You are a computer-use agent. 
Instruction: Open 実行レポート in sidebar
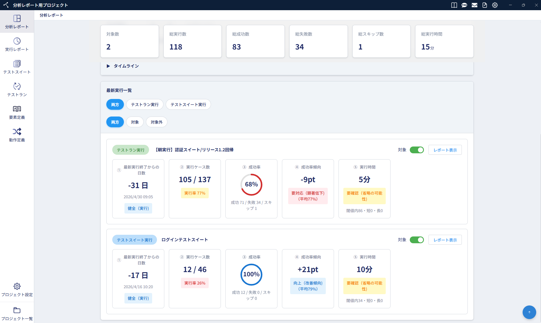[x=17, y=44]
